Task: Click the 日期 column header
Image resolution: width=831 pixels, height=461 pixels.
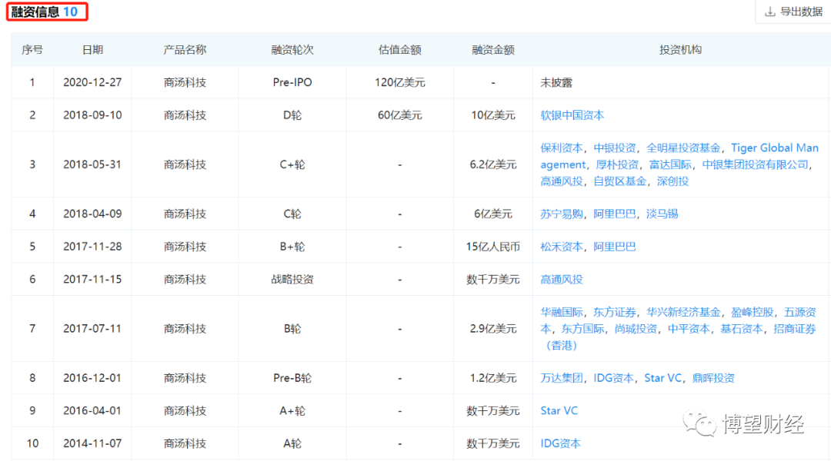Action: [x=92, y=50]
